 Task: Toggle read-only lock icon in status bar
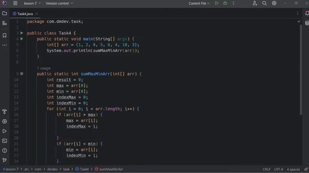coord(306,169)
